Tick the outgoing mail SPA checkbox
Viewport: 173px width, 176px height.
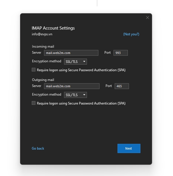click(34, 103)
